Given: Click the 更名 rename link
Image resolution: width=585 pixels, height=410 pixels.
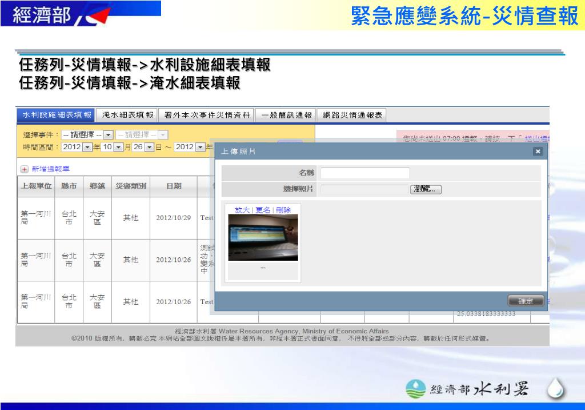Looking at the screenshot, I should 263,210.
